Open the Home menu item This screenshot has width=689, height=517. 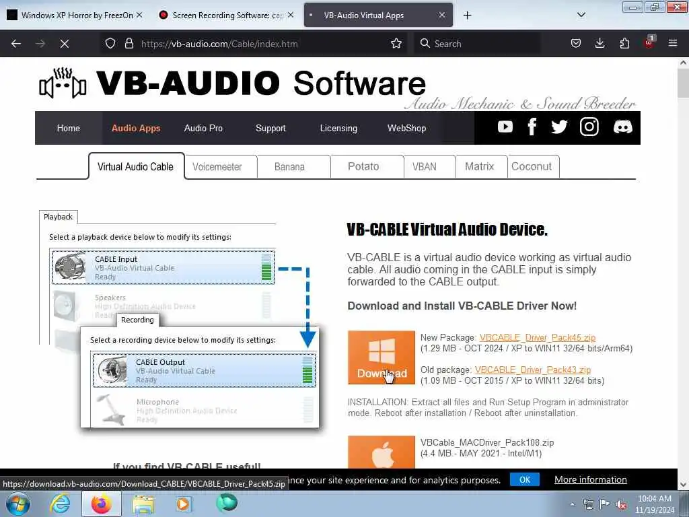pyautogui.click(x=69, y=128)
